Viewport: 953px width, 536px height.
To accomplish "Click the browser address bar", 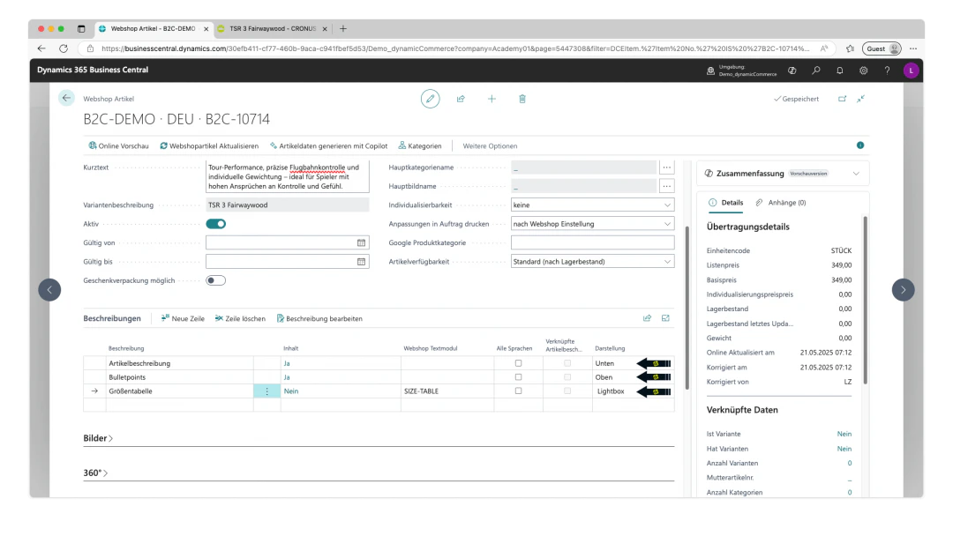I will pyautogui.click(x=454, y=48).
